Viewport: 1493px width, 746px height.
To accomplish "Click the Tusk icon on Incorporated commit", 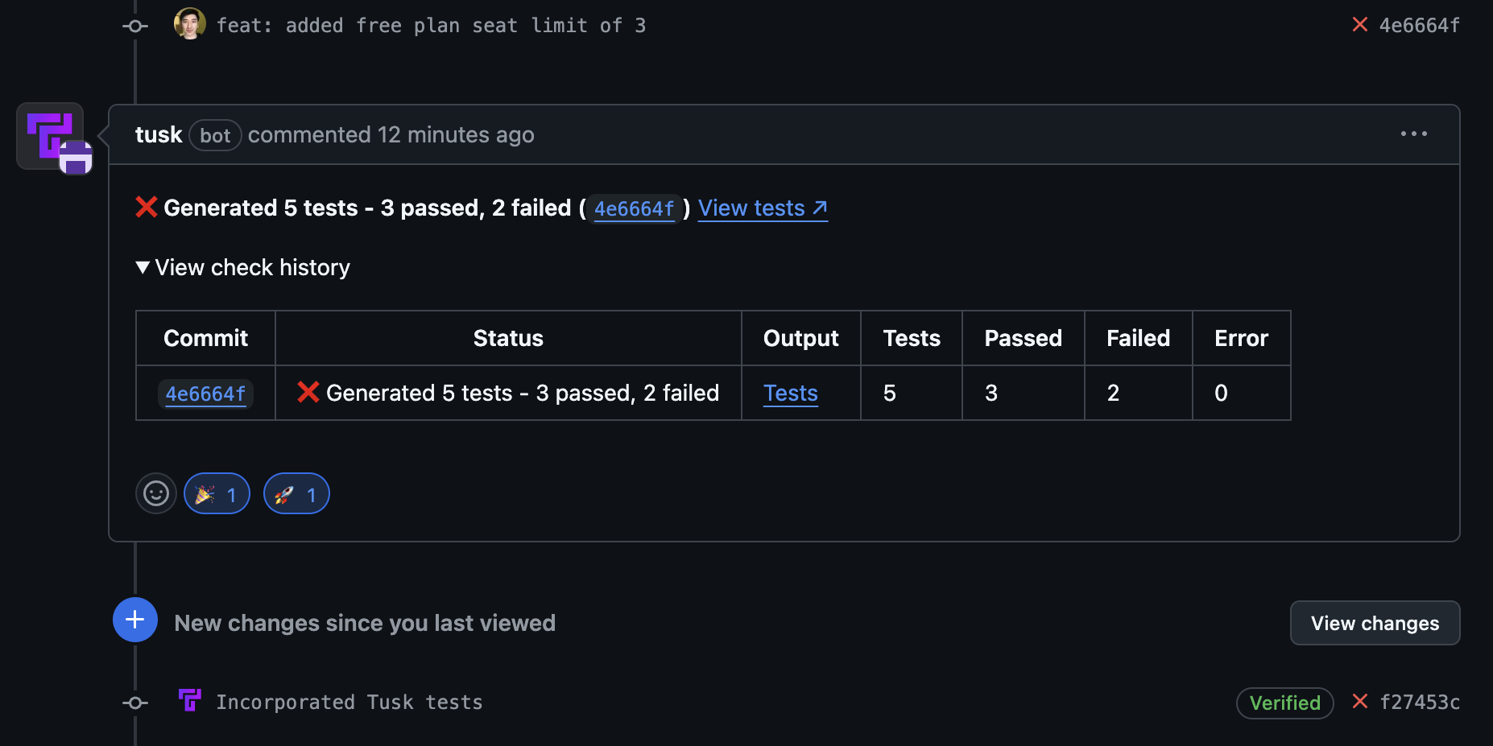I will click(190, 700).
